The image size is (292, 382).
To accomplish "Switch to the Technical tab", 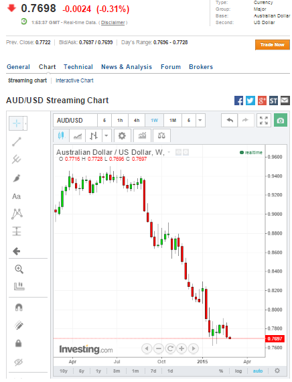I will [x=78, y=67].
